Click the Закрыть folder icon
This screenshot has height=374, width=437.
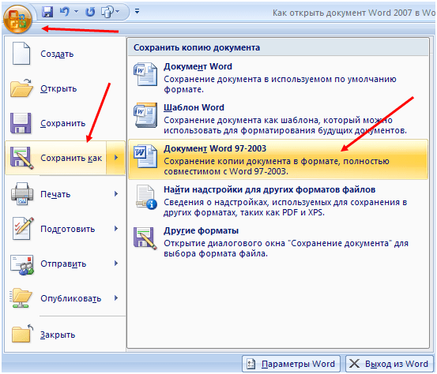(x=22, y=333)
